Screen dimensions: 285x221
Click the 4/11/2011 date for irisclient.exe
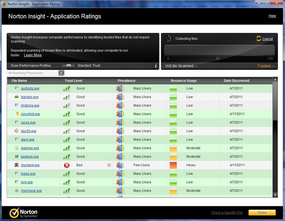tap(237, 165)
